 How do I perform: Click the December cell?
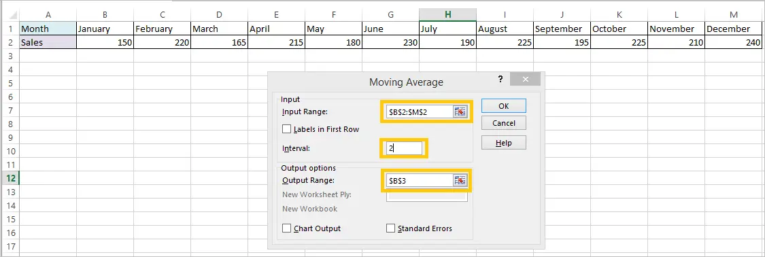tap(733, 29)
